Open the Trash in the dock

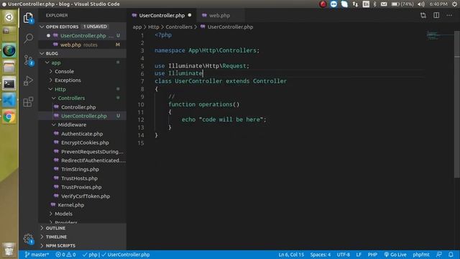(9, 250)
